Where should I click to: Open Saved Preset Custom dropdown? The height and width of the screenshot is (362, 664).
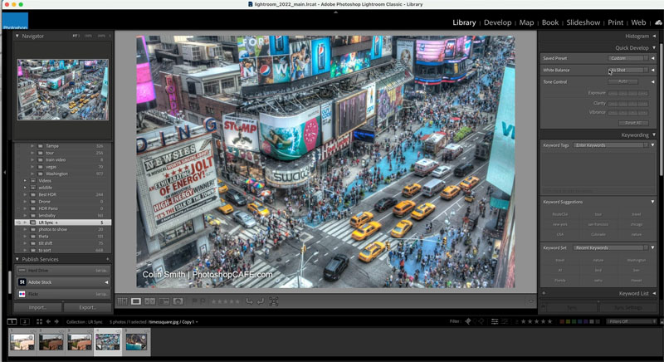pos(628,58)
